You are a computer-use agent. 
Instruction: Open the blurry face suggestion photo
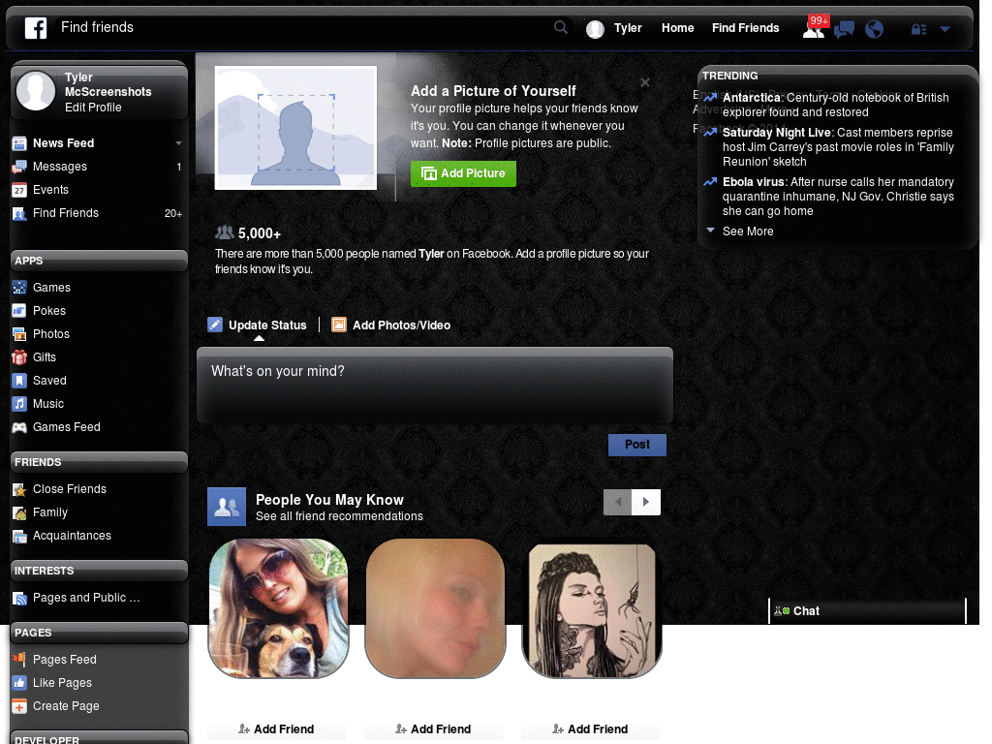click(435, 608)
